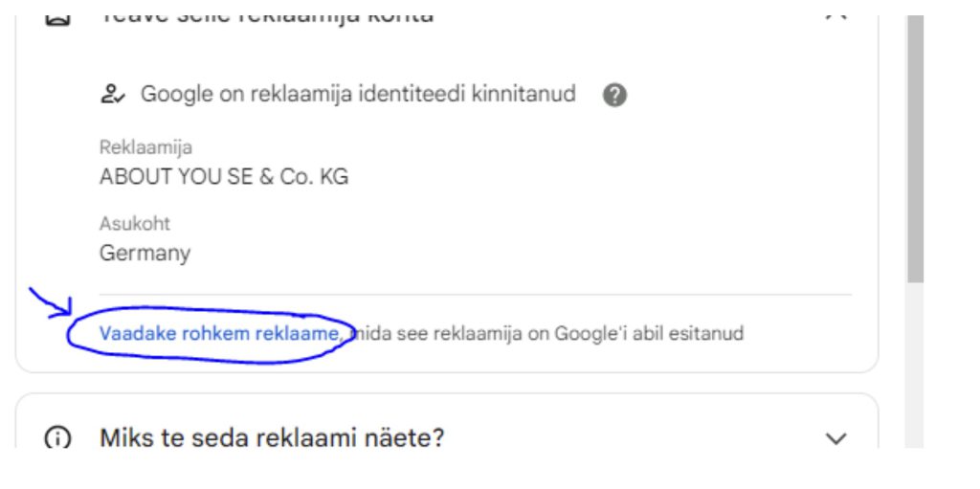Image resolution: width=980 pixels, height=489 pixels.
Task: Open the Miks te seda reklaami näete? heading
Action: pos(272,437)
